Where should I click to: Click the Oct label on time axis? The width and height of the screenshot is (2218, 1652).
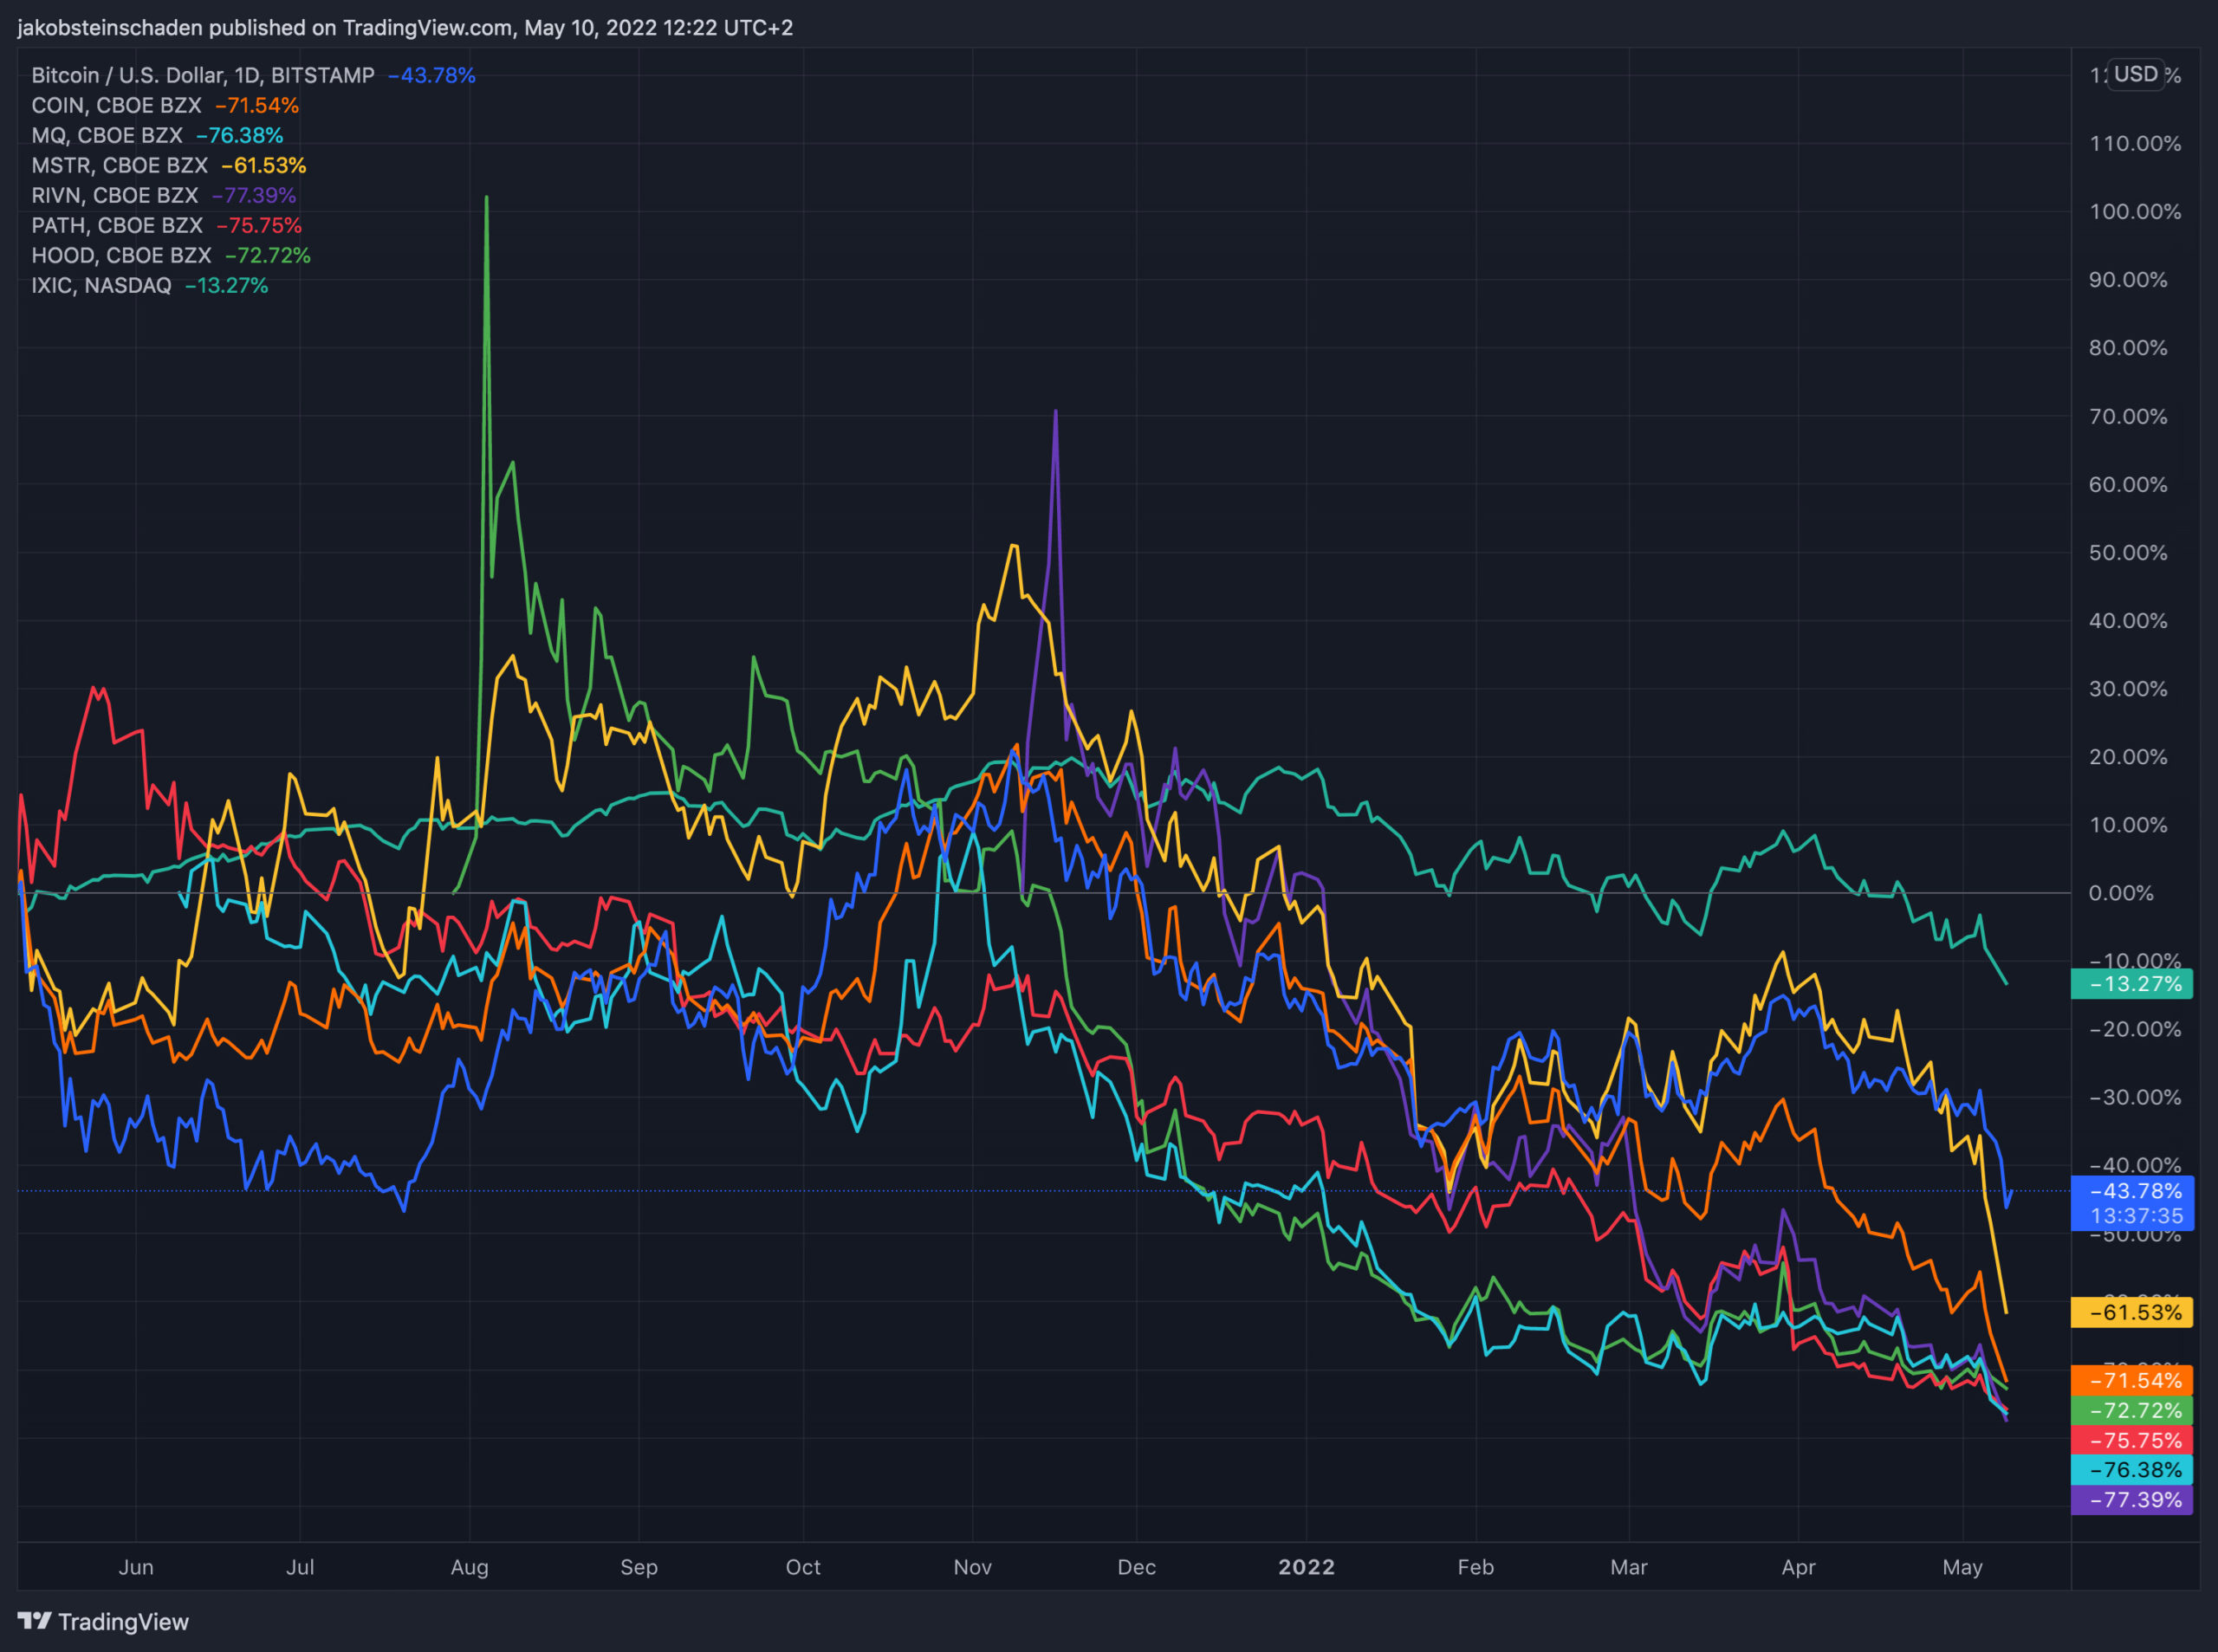[803, 1566]
